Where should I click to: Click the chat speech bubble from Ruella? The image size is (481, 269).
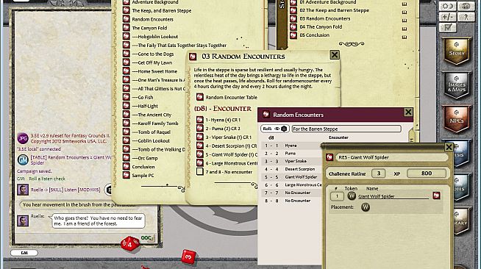[x=99, y=221]
